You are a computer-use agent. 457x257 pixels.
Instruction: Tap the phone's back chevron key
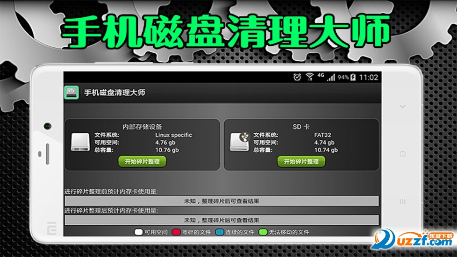[x=402, y=107]
